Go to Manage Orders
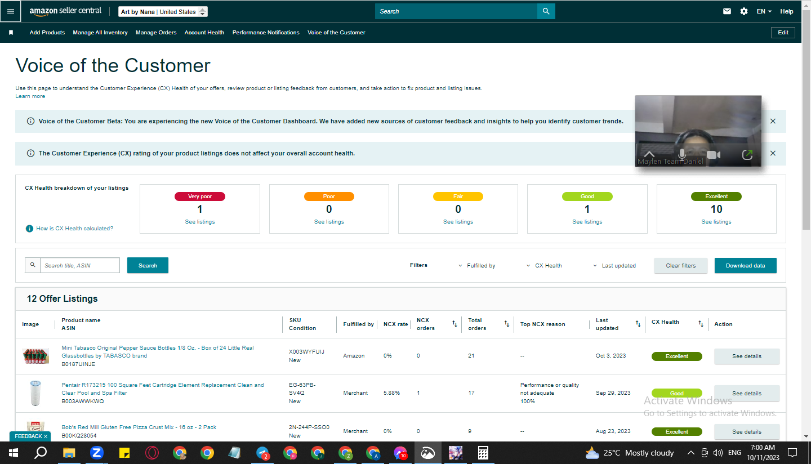 click(156, 33)
